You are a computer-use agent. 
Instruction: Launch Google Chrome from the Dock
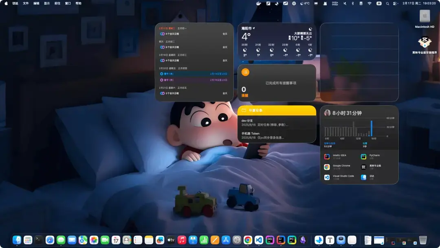247,239
